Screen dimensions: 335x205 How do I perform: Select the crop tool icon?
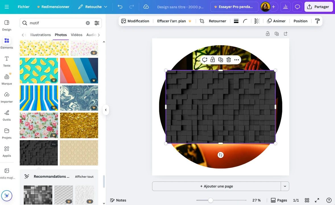coord(202,21)
